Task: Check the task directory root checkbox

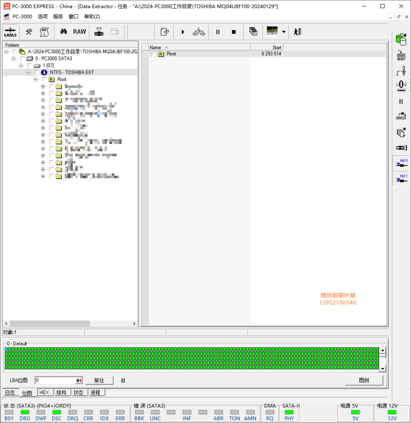Action: click(15, 52)
